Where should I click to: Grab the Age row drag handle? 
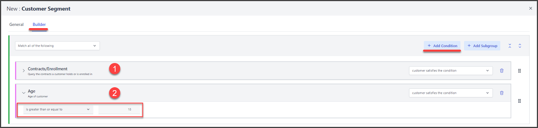point(520,101)
